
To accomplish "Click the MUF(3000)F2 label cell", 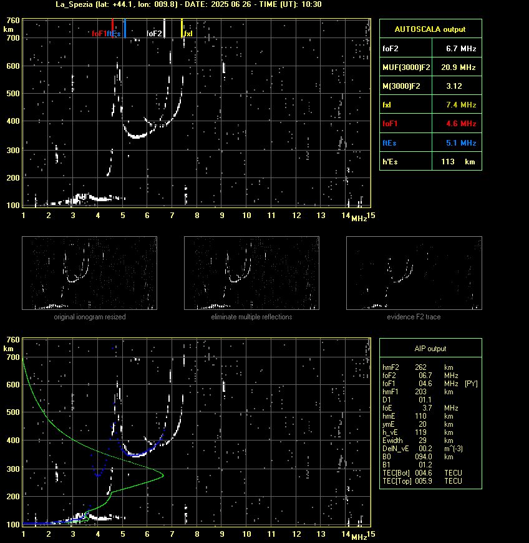I will coord(406,67).
